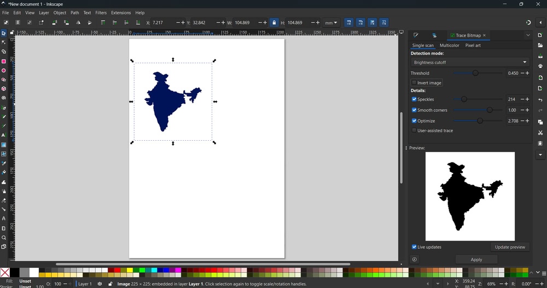This screenshot has height=288, width=547.
Task: Select the Spiral tool
Action: point(3,98)
